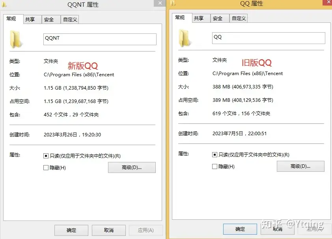This screenshot has width=332, height=239.
Task: Select the 常规 tab in QQ 属性
Action: (x=181, y=17)
